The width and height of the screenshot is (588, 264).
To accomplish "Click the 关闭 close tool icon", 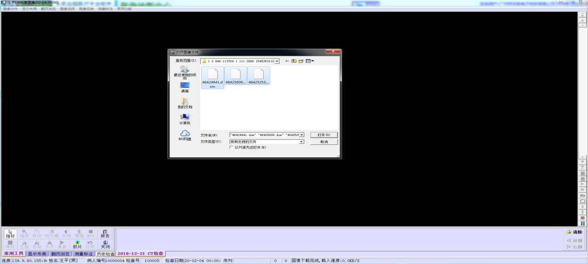I will click(105, 245).
